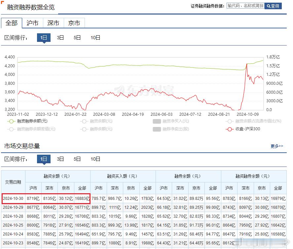The width and height of the screenshot is (293, 249).
Task: Click the 16979亿 cell
Action: click(x=278, y=199)
